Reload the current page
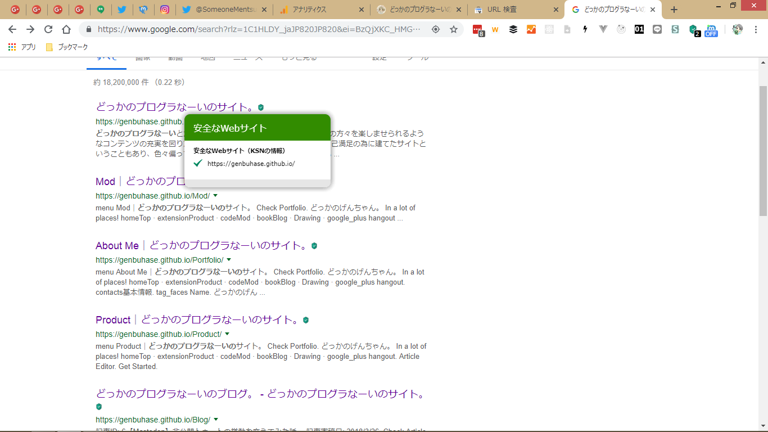This screenshot has width=768, height=432. click(48, 29)
